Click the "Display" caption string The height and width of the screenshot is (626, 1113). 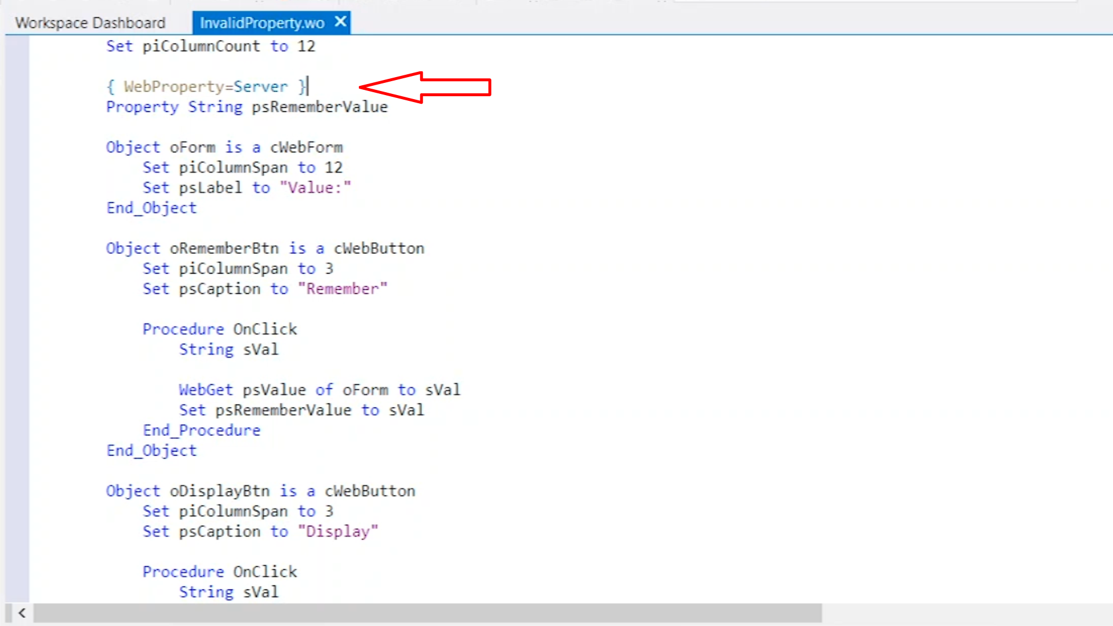pos(338,532)
